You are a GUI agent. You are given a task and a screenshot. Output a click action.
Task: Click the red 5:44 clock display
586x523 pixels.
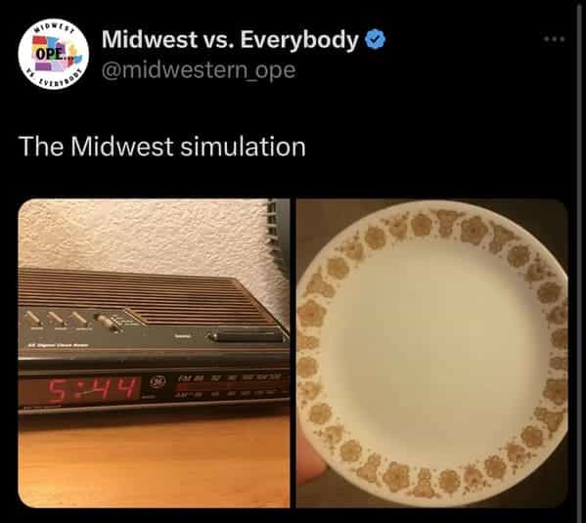(x=92, y=390)
